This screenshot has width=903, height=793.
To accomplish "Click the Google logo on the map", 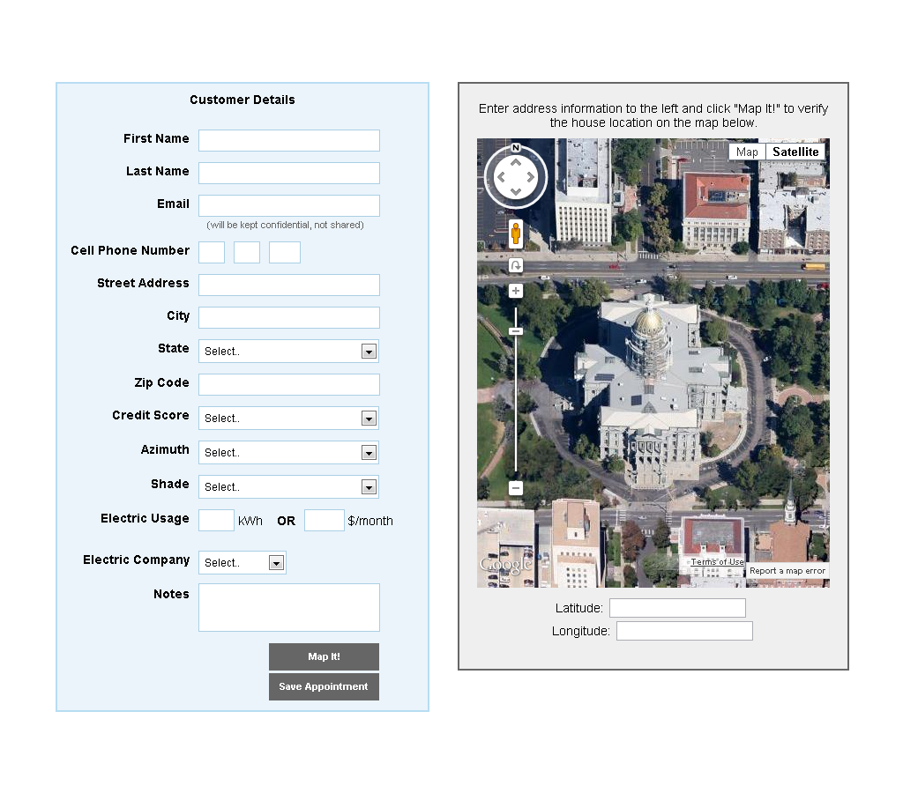I will pyautogui.click(x=505, y=565).
